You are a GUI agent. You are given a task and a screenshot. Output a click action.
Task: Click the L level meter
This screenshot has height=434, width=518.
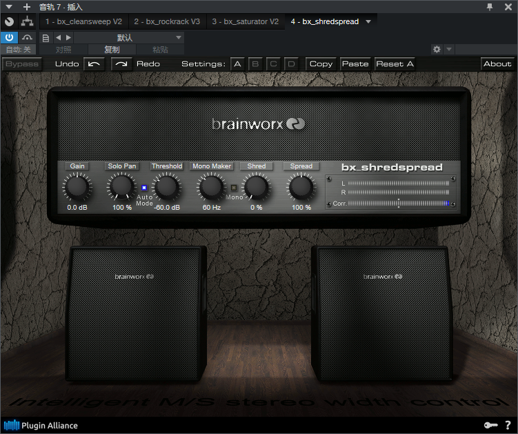point(399,184)
